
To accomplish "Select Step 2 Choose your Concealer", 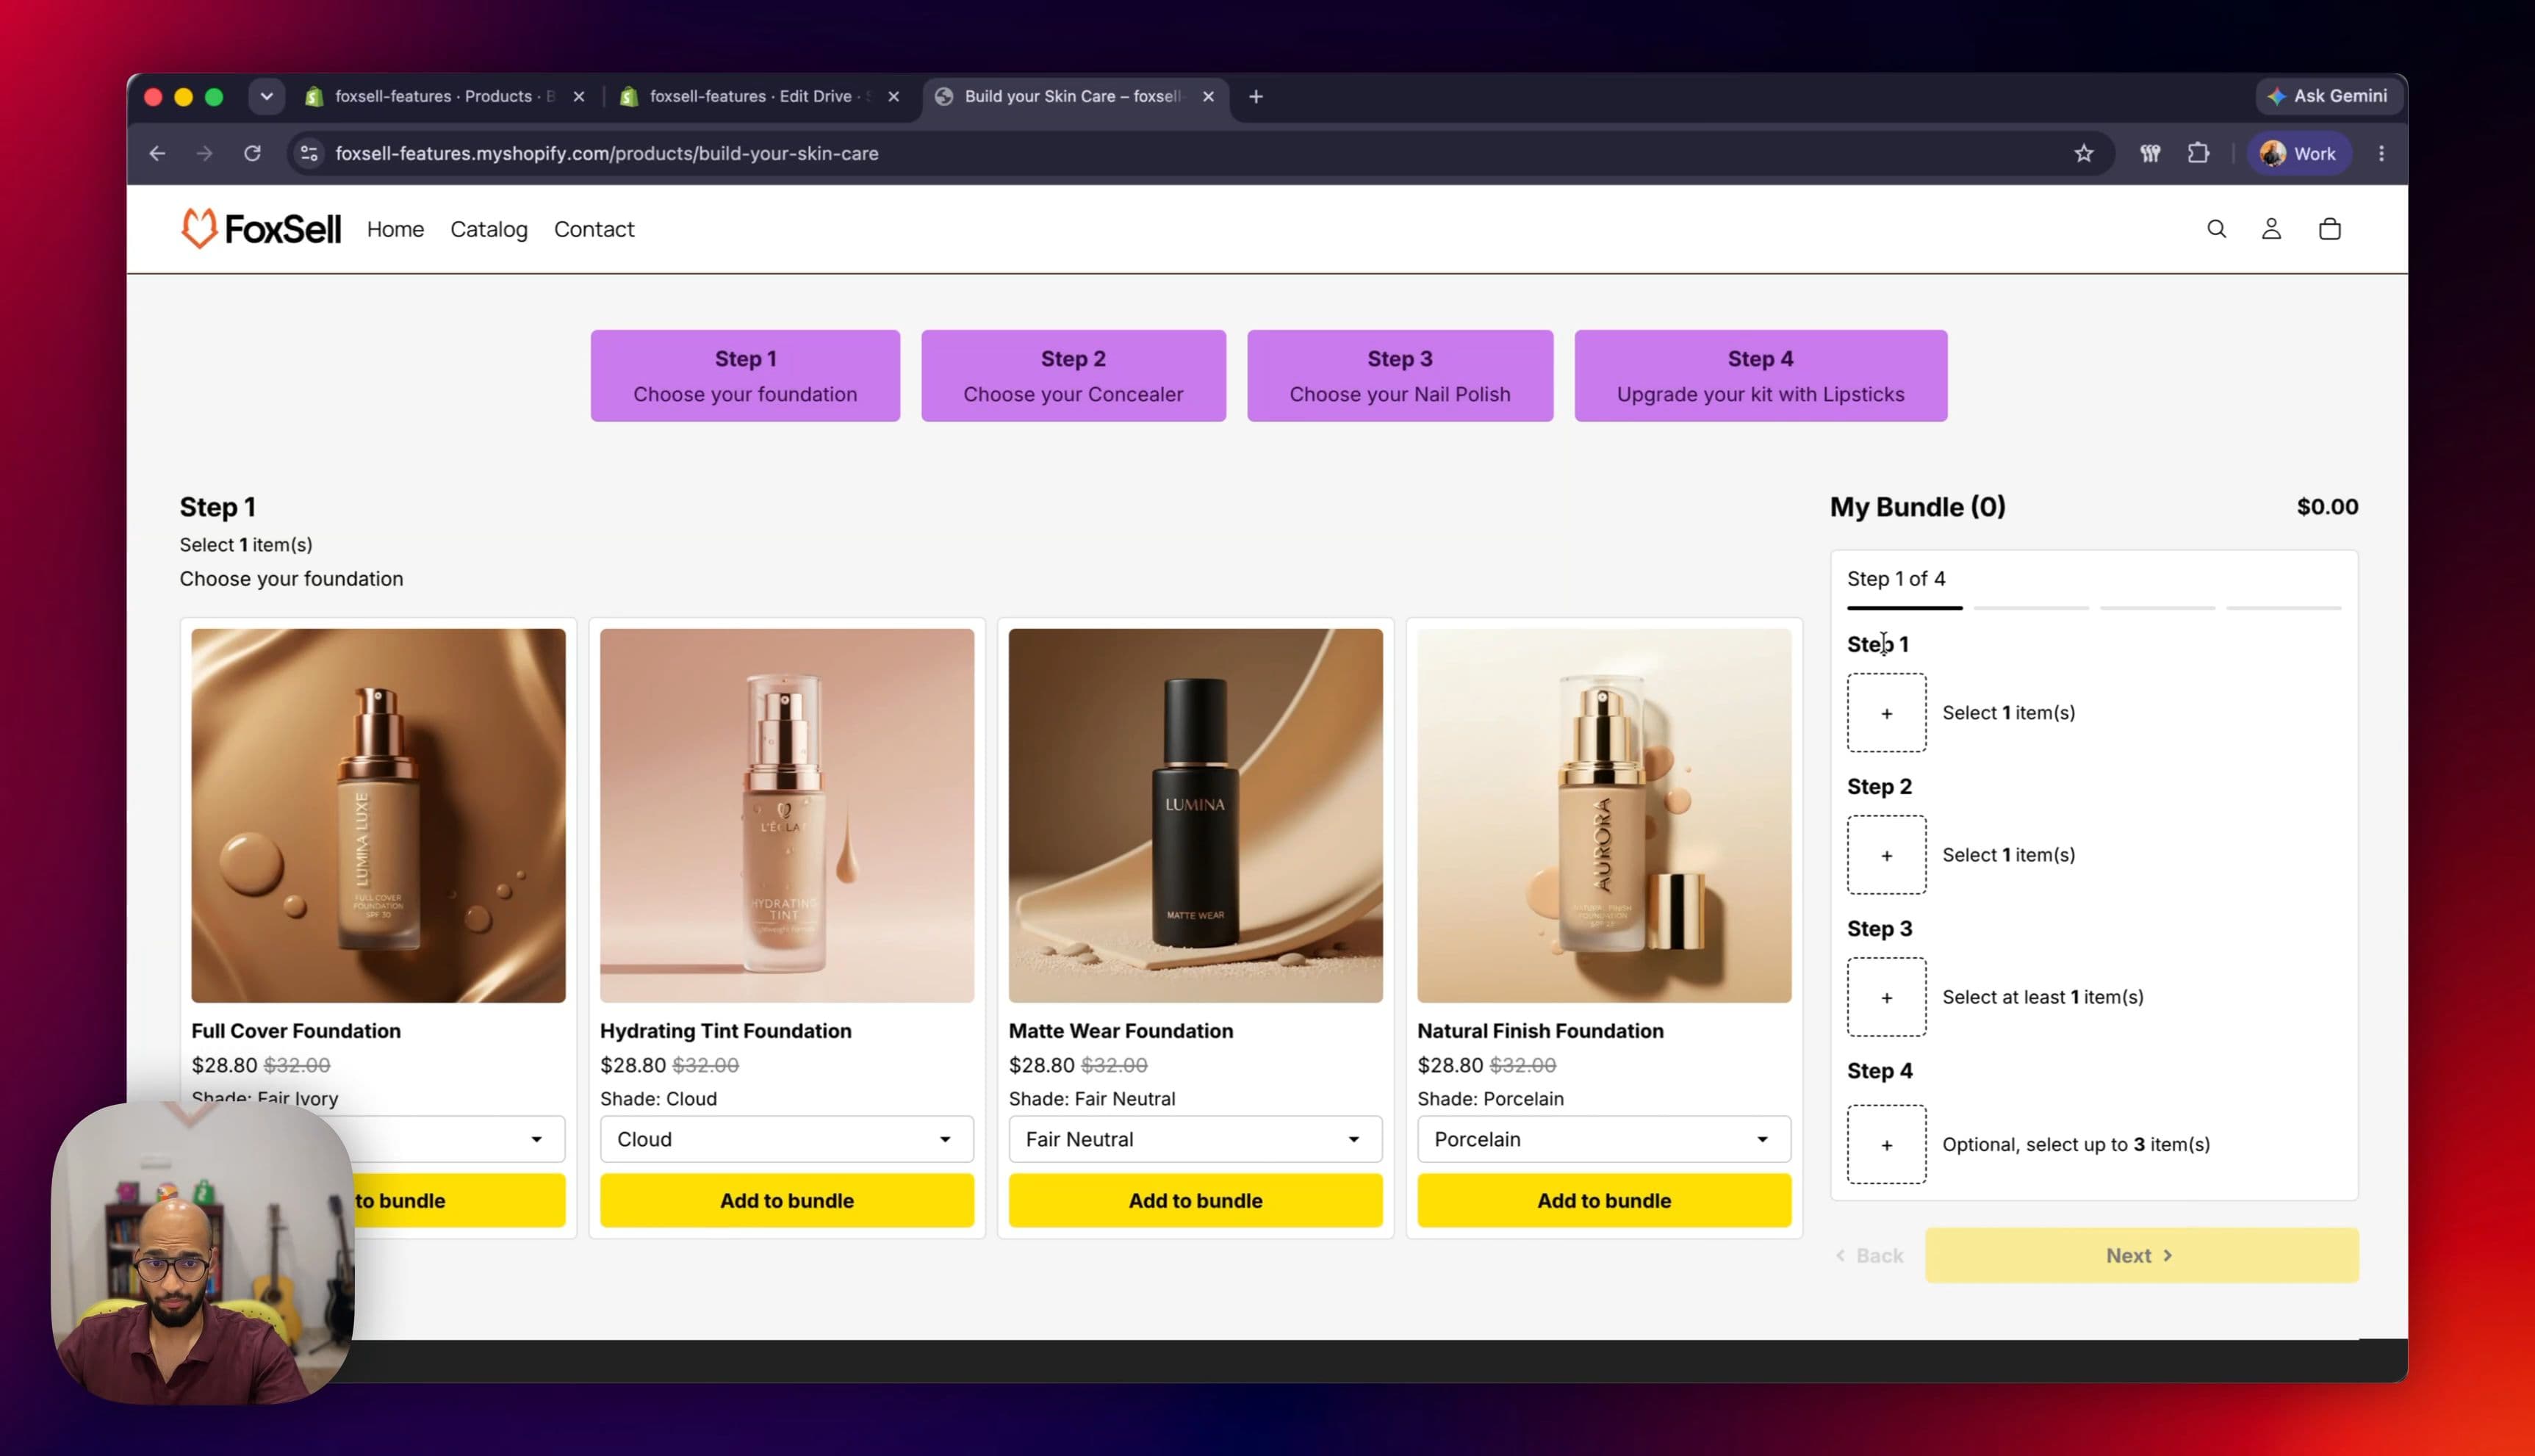I will tap(1073, 376).
